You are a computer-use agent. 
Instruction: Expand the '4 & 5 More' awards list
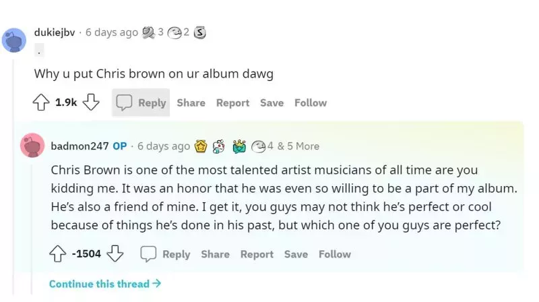click(x=292, y=146)
